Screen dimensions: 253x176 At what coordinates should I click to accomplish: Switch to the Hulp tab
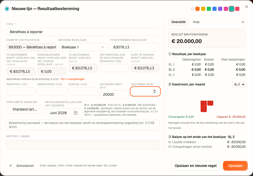[196, 22]
